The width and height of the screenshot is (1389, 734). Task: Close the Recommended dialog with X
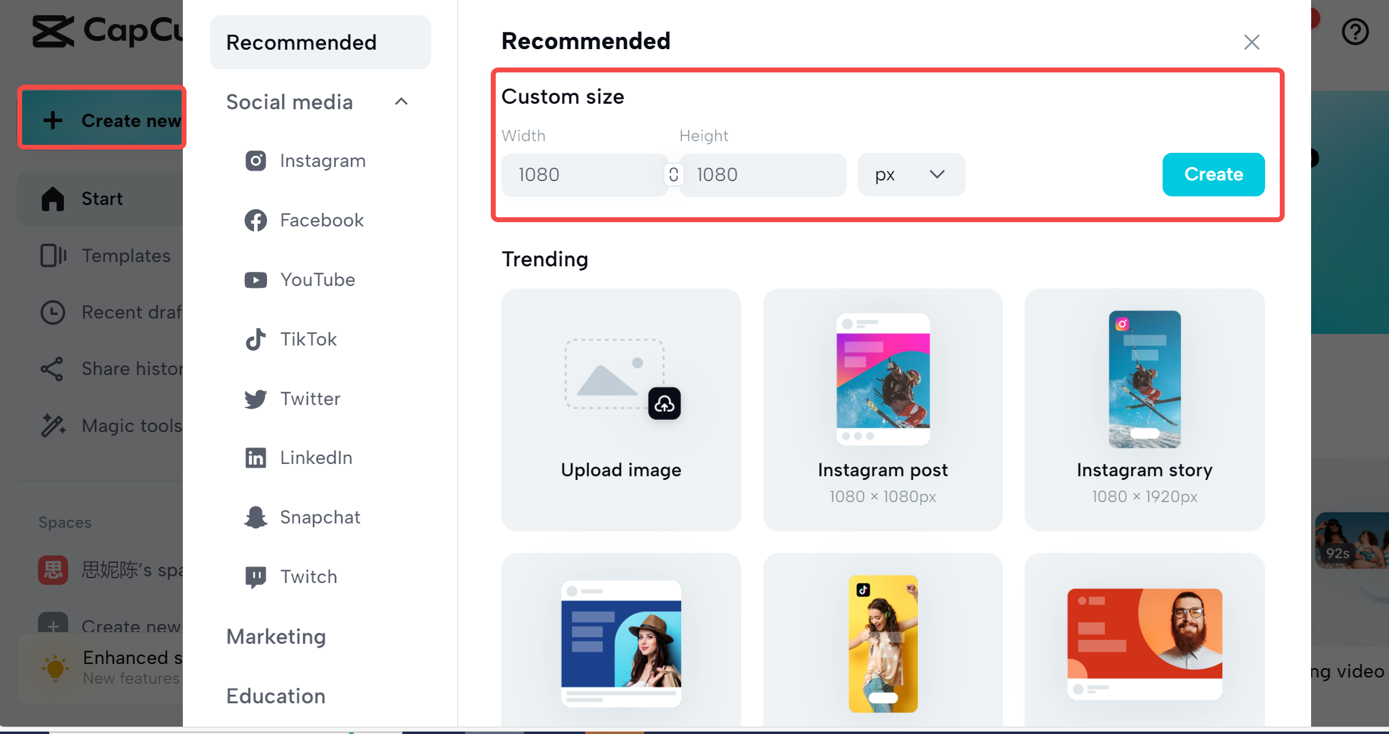pyautogui.click(x=1252, y=42)
